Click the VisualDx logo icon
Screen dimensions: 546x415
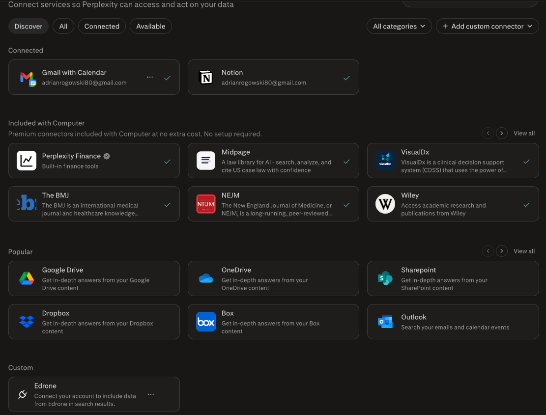385,161
